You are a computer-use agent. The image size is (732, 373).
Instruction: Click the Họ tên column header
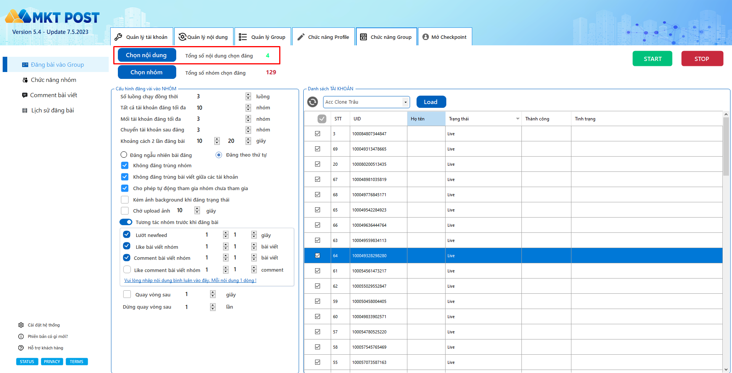426,119
